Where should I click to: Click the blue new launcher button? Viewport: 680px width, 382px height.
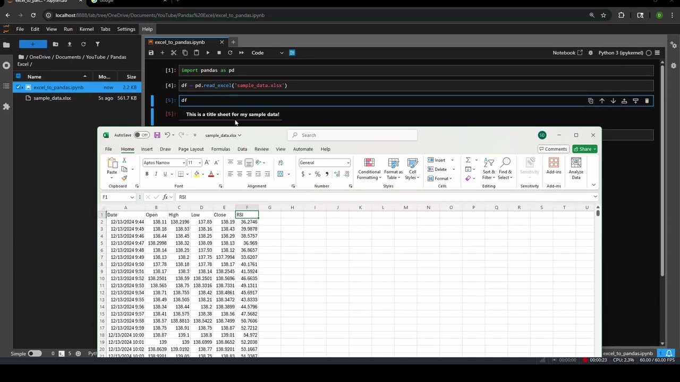tap(33, 44)
